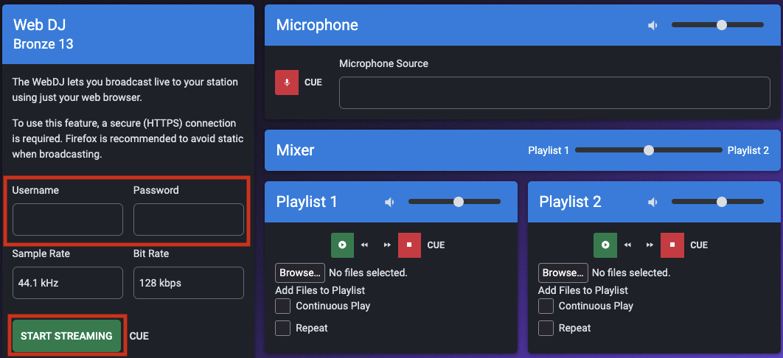Enable Continuous Play in Playlist 2
The height and width of the screenshot is (358, 783).
coord(546,306)
